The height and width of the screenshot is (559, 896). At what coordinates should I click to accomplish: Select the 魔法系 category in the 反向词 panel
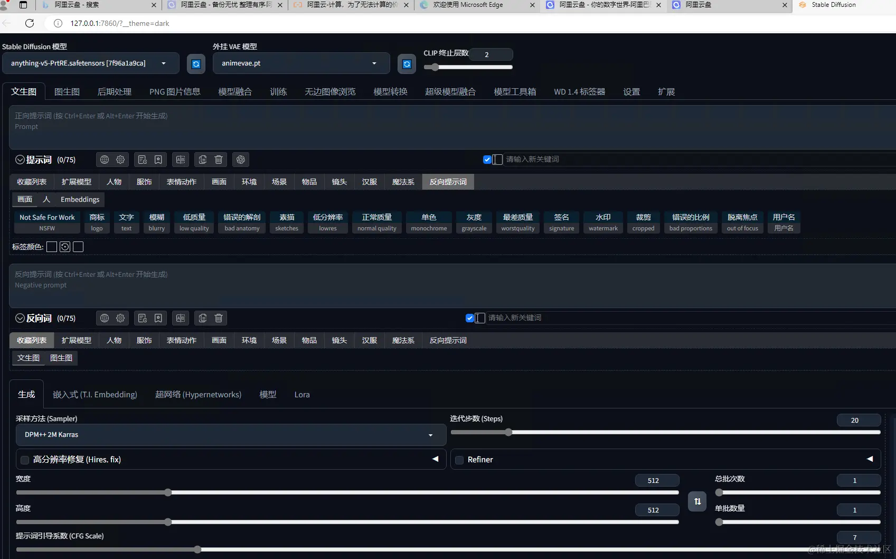click(403, 340)
